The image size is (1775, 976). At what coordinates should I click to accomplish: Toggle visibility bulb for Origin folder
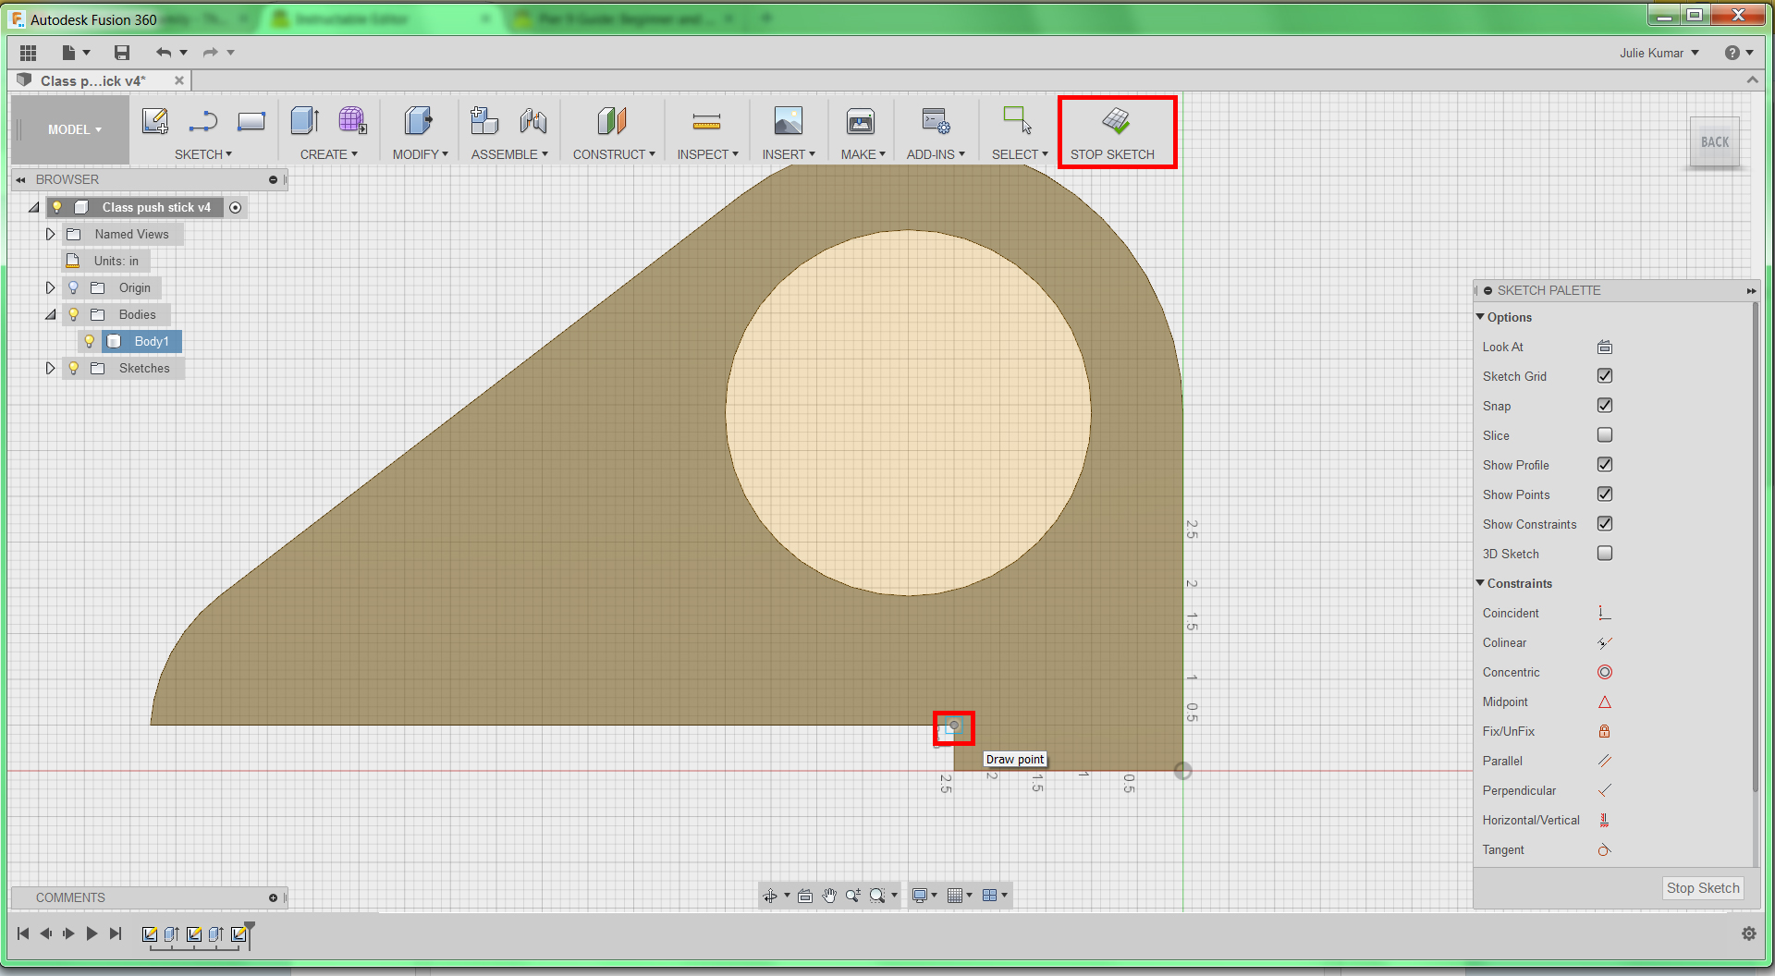[x=74, y=288]
